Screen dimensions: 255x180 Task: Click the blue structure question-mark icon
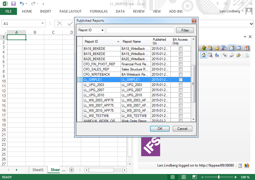pyautogui.click(x=216, y=55)
